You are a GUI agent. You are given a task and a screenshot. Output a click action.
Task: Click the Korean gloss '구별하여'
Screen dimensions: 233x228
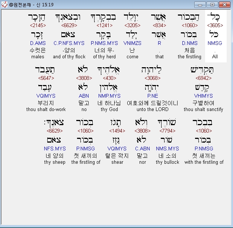coord(204,103)
